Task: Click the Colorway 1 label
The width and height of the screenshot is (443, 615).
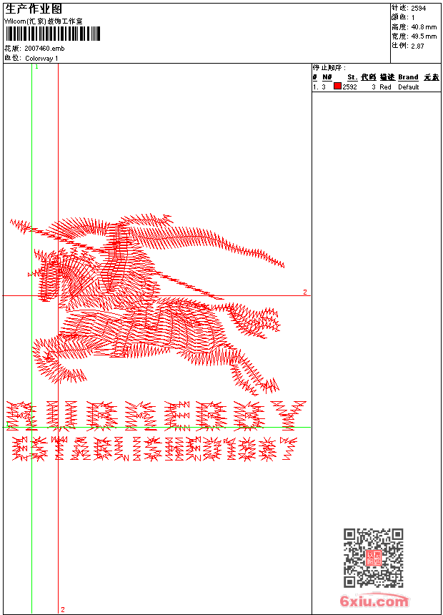Action: 41,59
